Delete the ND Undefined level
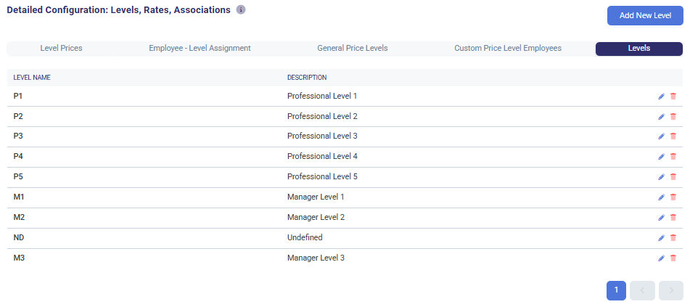This screenshot has height=307, width=690. (x=673, y=238)
